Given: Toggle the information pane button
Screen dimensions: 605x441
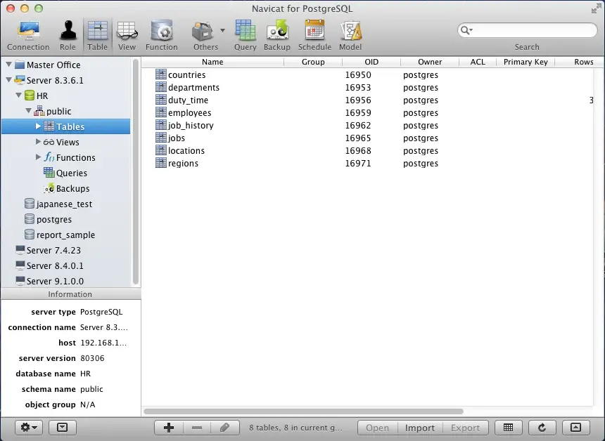Looking at the screenshot, I should click(62, 428).
